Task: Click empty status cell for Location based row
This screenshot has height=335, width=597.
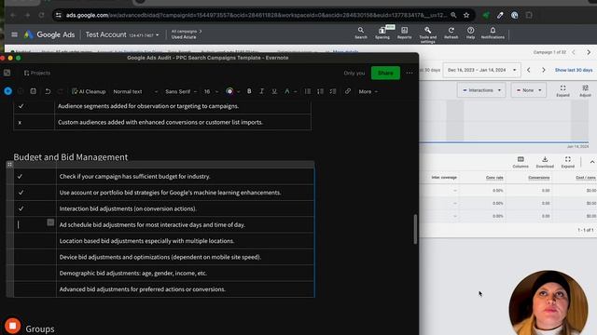Action: 35,241
